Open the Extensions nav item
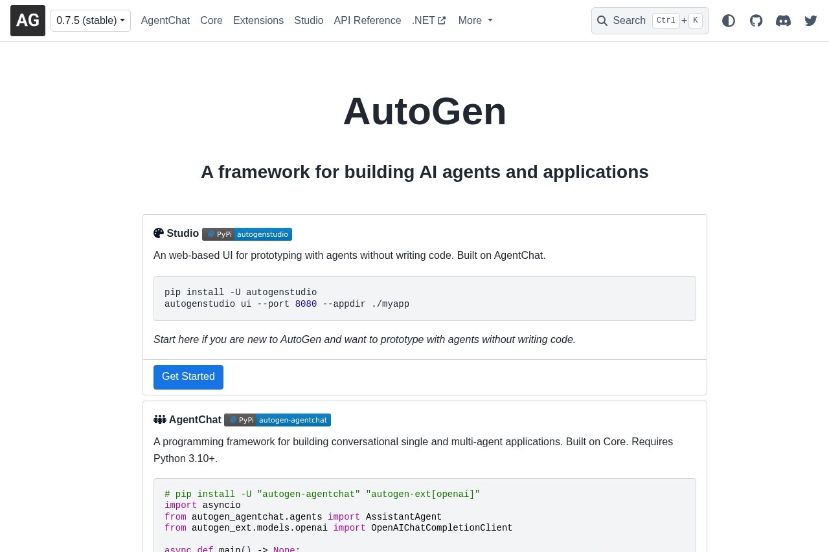 (x=258, y=21)
